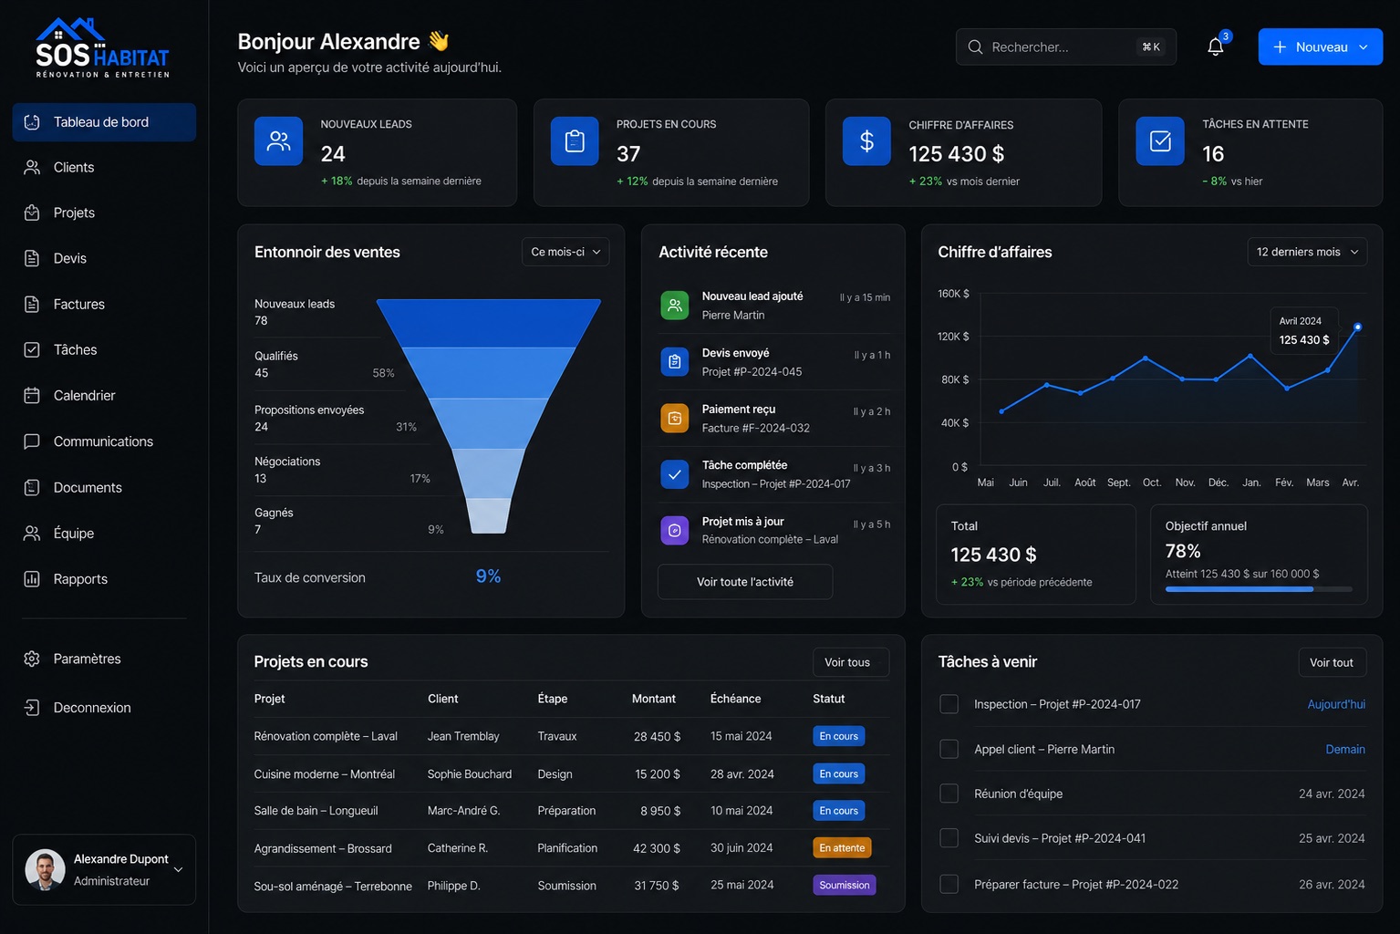Click the Projets icon in sidebar
This screenshot has width=1400, height=934.
(32, 213)
